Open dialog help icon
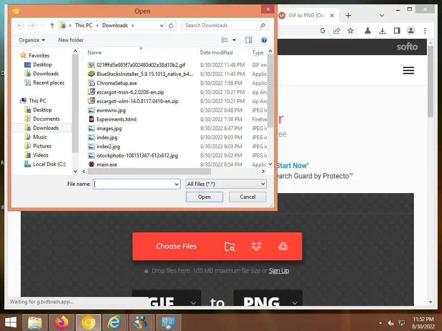This screenshot has width=442, height=331. tap(264, 40)
